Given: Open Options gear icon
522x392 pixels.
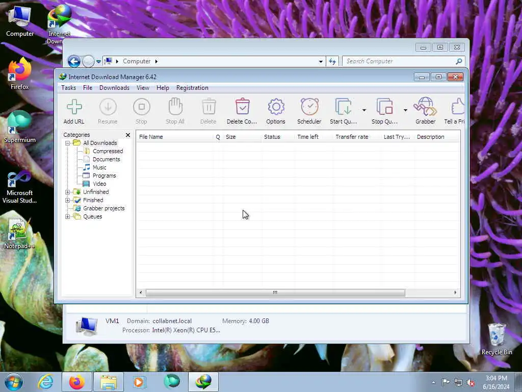Looking at the screenshot, I should (276, 111).
